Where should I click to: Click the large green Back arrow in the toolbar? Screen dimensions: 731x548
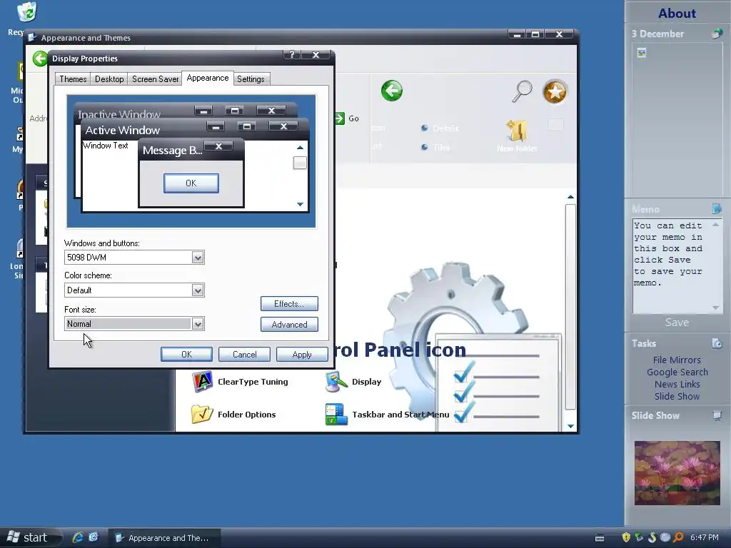[x=392, y=91]
